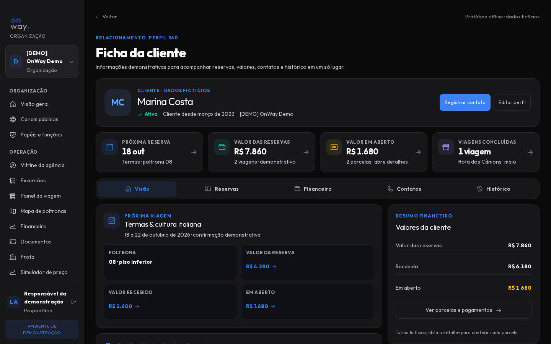This screenshot has width=551, height=344.
Task: Open the R$ 1.680 em aberto link in Próxima viagem
Action: click(x=261, y=306)
